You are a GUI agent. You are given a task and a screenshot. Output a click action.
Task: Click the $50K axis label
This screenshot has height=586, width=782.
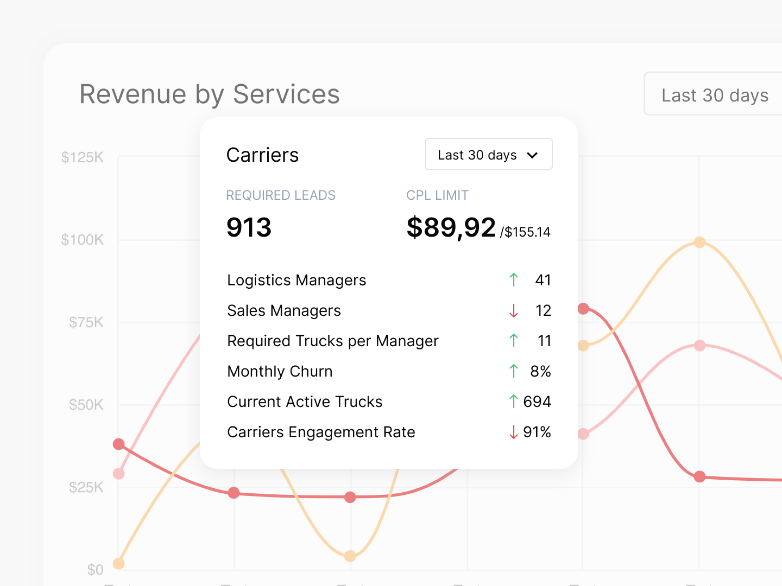(x=86, y=405)
